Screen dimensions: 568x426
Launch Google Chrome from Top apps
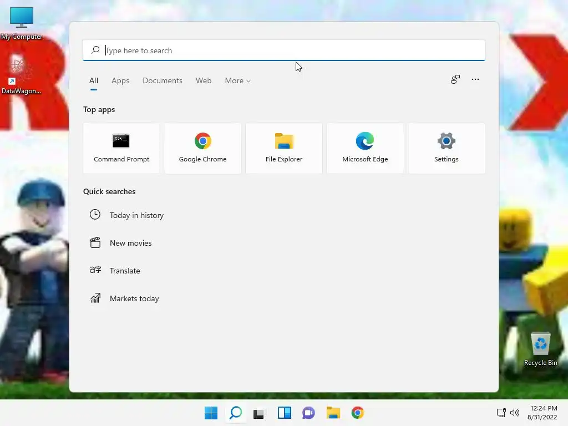[202, 148]
